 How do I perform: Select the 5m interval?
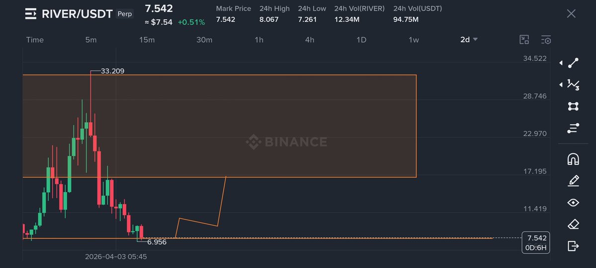(x=91, y=40)
